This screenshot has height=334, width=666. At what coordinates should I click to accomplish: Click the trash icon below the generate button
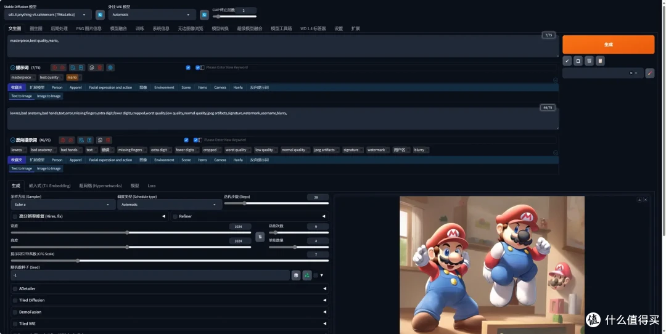click(x=589, y=60)
